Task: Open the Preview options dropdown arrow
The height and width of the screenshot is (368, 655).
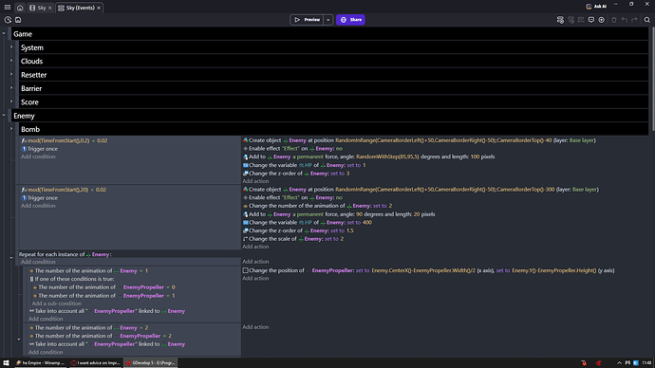Action: (328, 20)
